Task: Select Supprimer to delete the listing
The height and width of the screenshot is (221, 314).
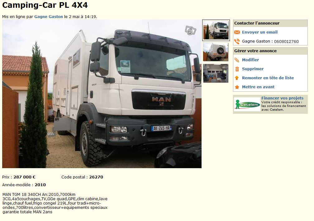Action: (253, 69)
